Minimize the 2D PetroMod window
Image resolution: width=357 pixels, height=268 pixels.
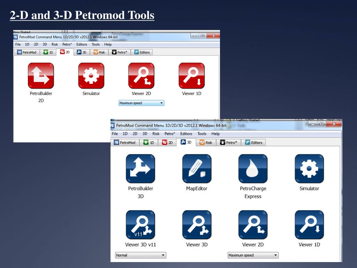pyautogui.click(x=195, y=36)
